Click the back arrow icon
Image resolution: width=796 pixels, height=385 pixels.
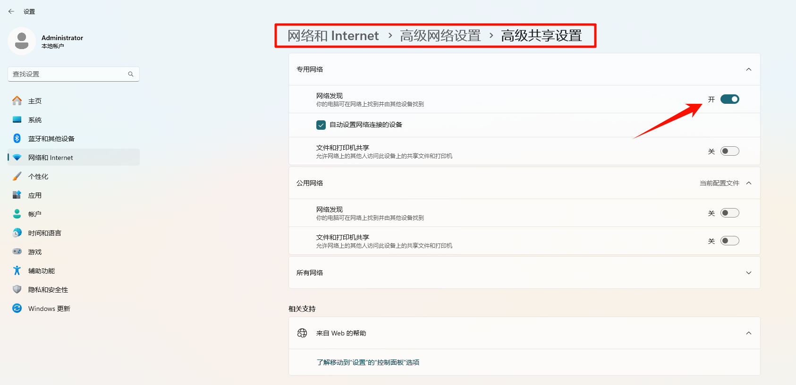pos(11,11)
